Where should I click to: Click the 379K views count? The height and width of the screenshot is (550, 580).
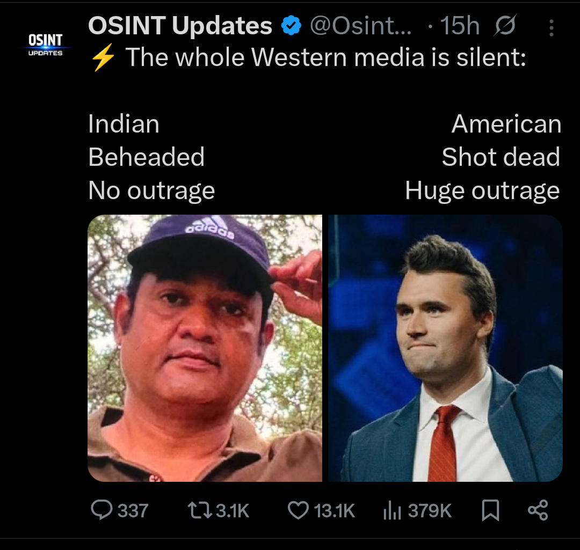pyautogui.click(x=430, y=511)
